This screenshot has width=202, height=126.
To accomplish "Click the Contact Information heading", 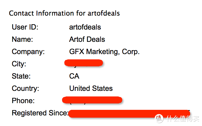I will pos(64,13).
